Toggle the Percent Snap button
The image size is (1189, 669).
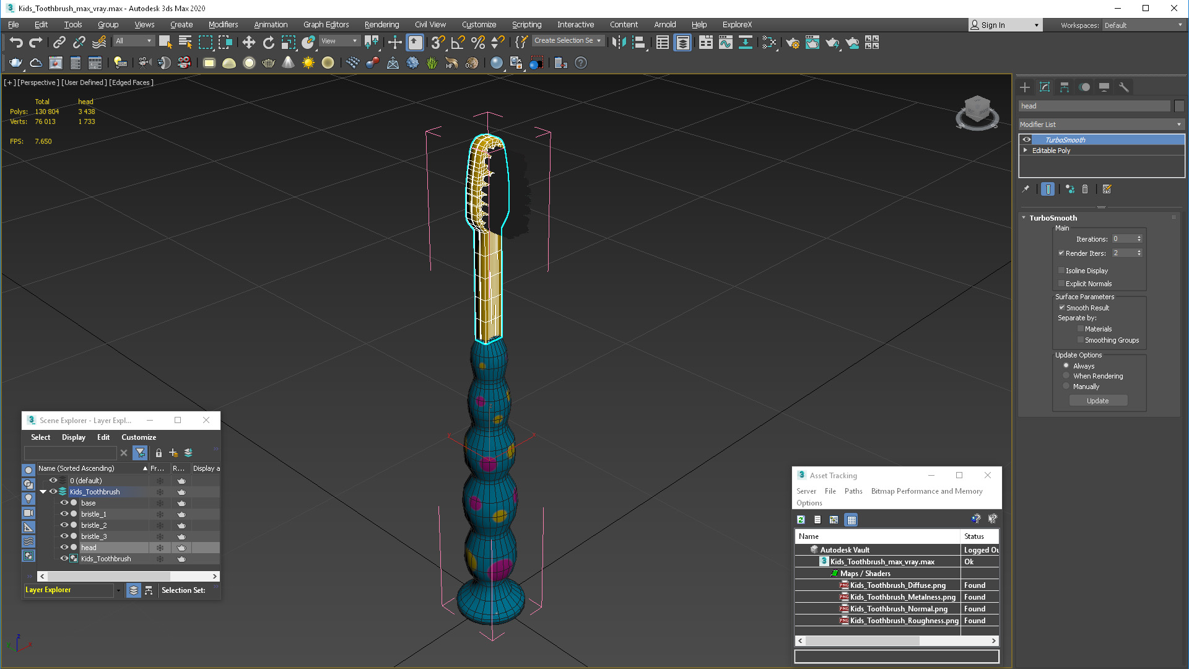coord(477,42)
